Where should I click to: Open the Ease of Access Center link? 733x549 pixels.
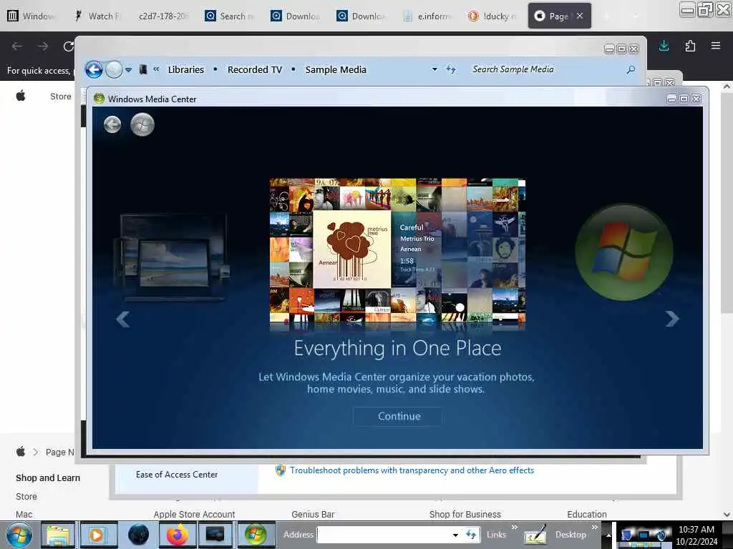tap(177, 475)
